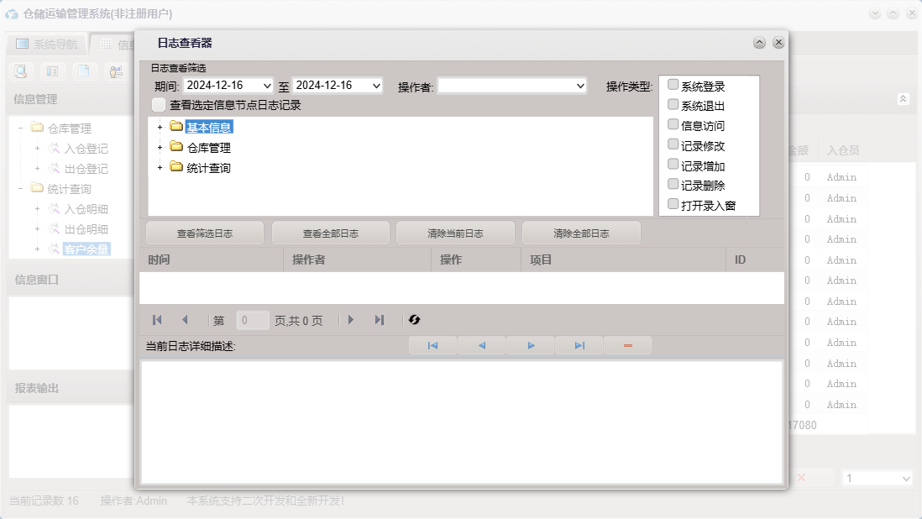
Task: Select 出仓登记 in background sidebar
Action: click(86, 169)
